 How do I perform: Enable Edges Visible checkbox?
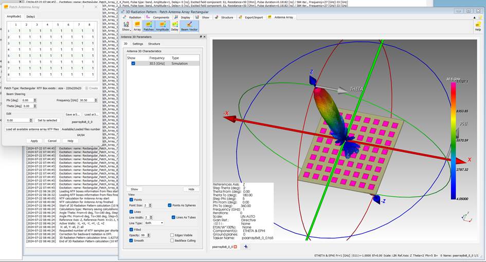pyautogui.click(x=172, y=235)
